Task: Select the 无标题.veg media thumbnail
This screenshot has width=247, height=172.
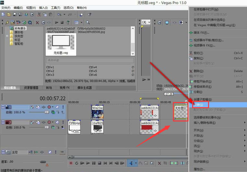Action: [61, 44]
